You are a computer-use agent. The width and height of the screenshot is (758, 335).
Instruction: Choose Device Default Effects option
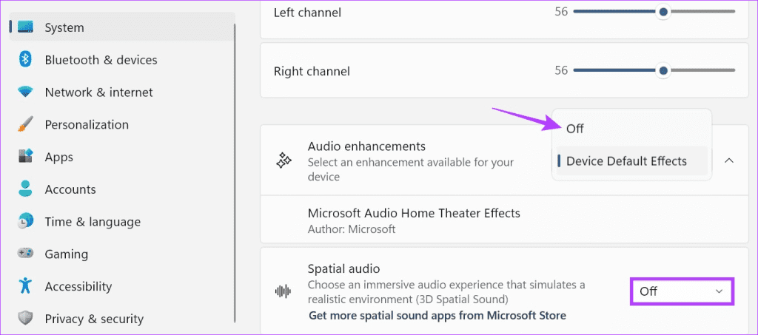click(632, 160)
